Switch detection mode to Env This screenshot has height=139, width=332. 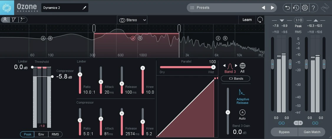(x=41, y=134)
